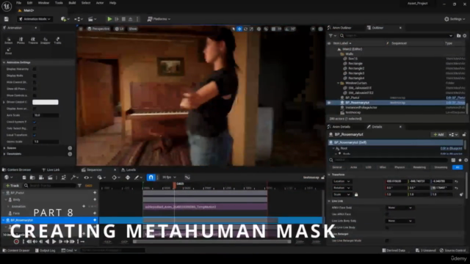Click the Track add button in sequencer

tap(12, 186)
